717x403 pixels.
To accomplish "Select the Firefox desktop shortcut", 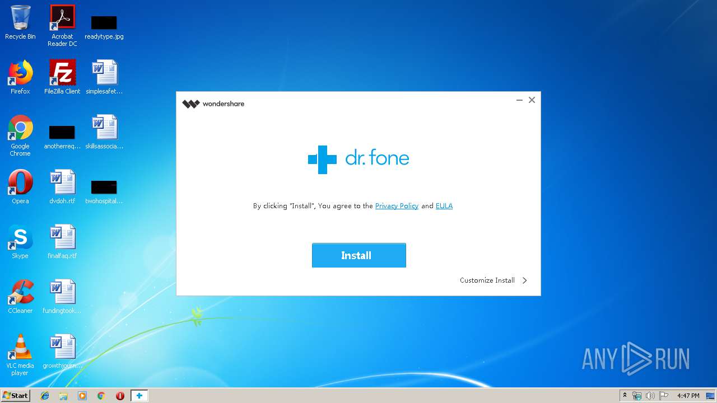I will pos(20,77).
